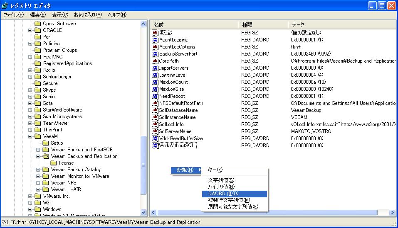Click the Registry Editor title bar icon

coord(5,5)
